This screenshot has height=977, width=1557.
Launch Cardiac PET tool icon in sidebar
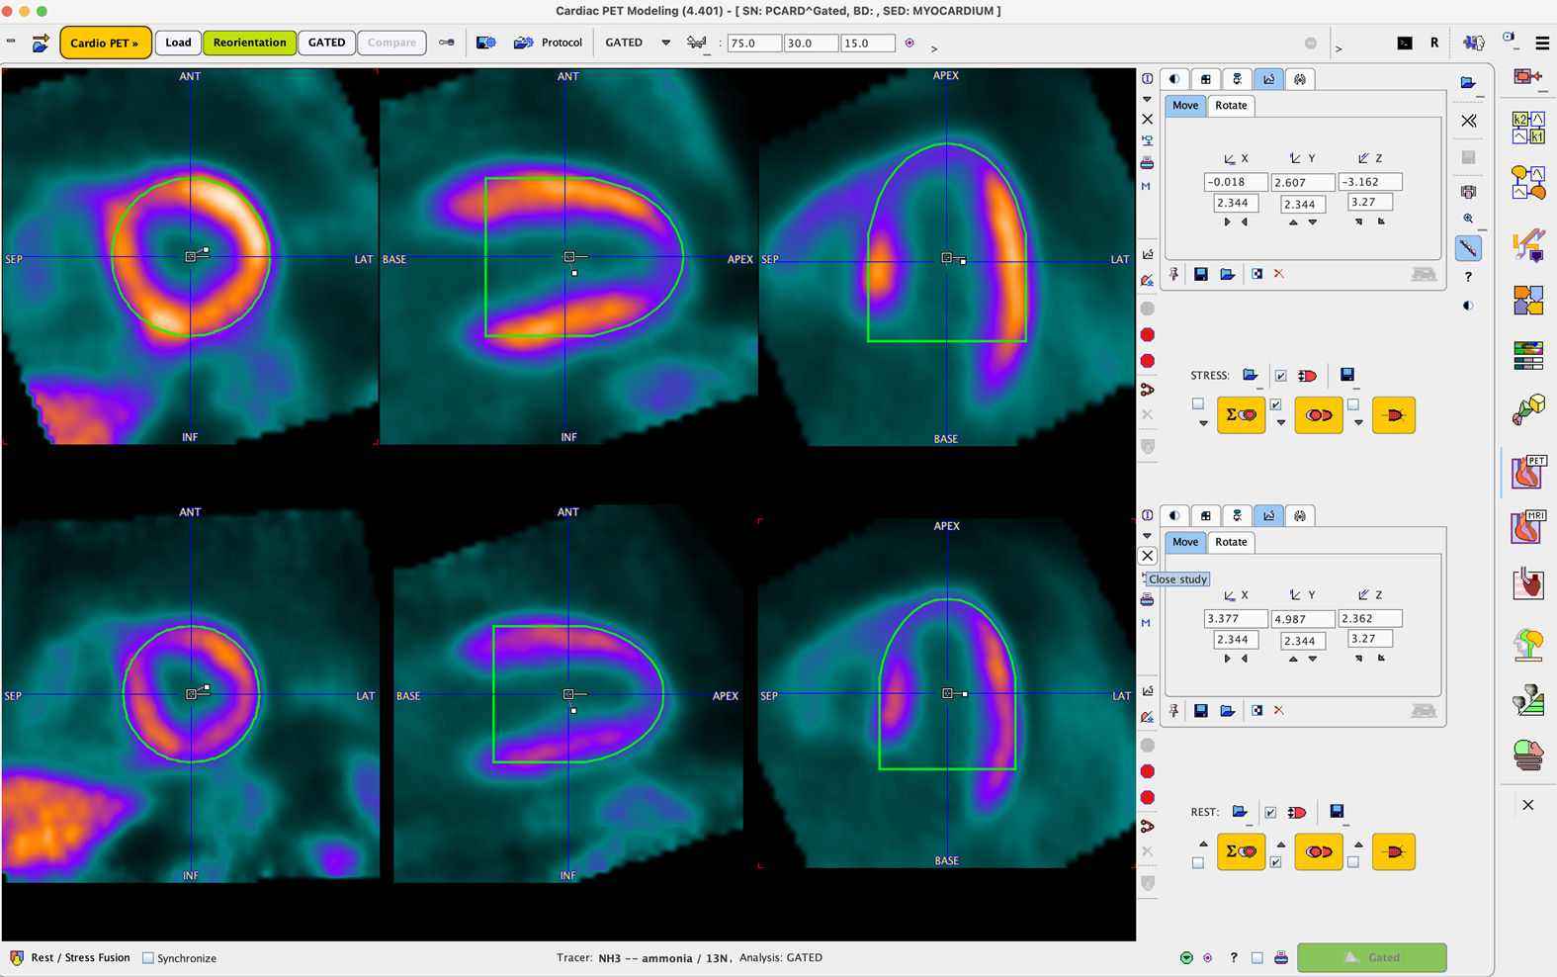click(x=1528, y=471)
